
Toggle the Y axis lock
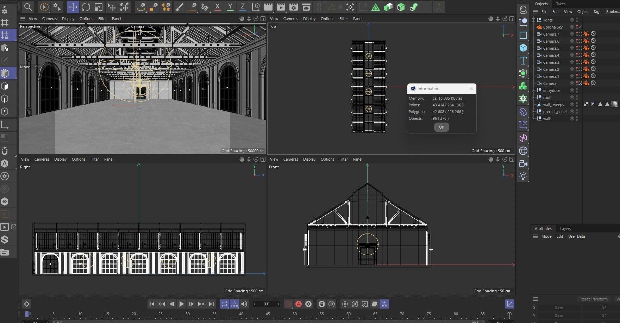(x=230, y=7)
